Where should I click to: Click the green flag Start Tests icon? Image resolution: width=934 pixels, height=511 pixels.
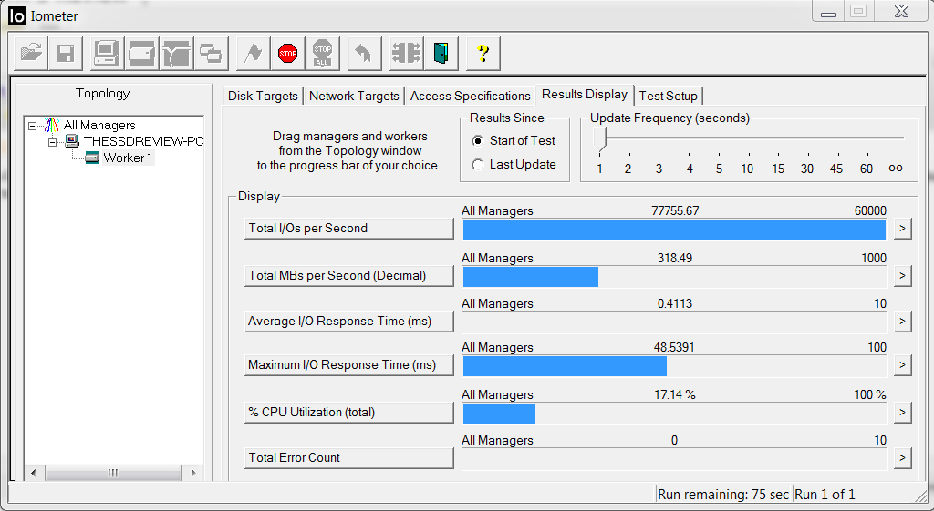pos(253,54)
